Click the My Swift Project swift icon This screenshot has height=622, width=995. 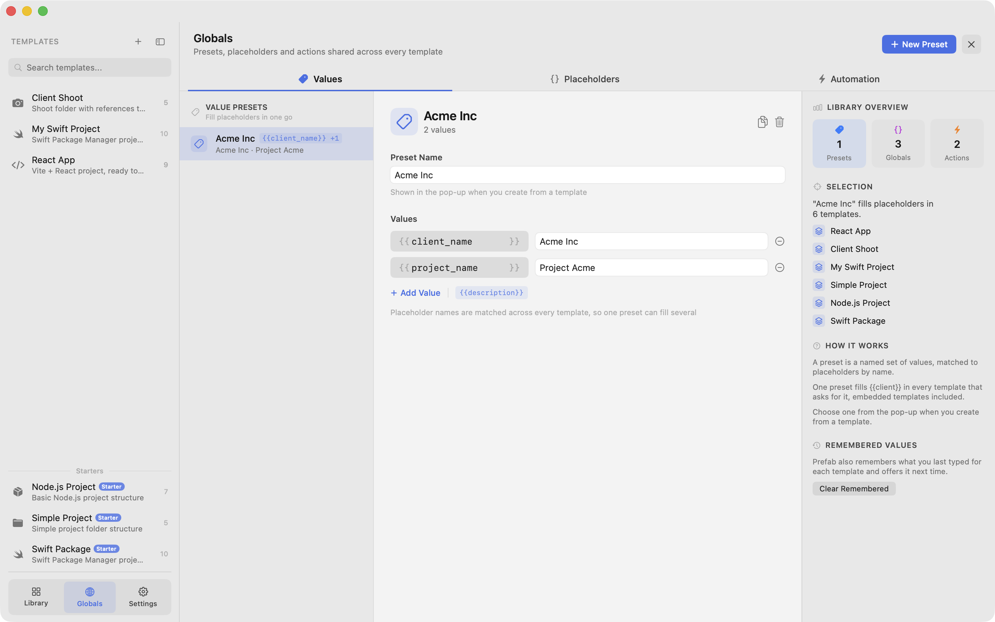[18, 134]
